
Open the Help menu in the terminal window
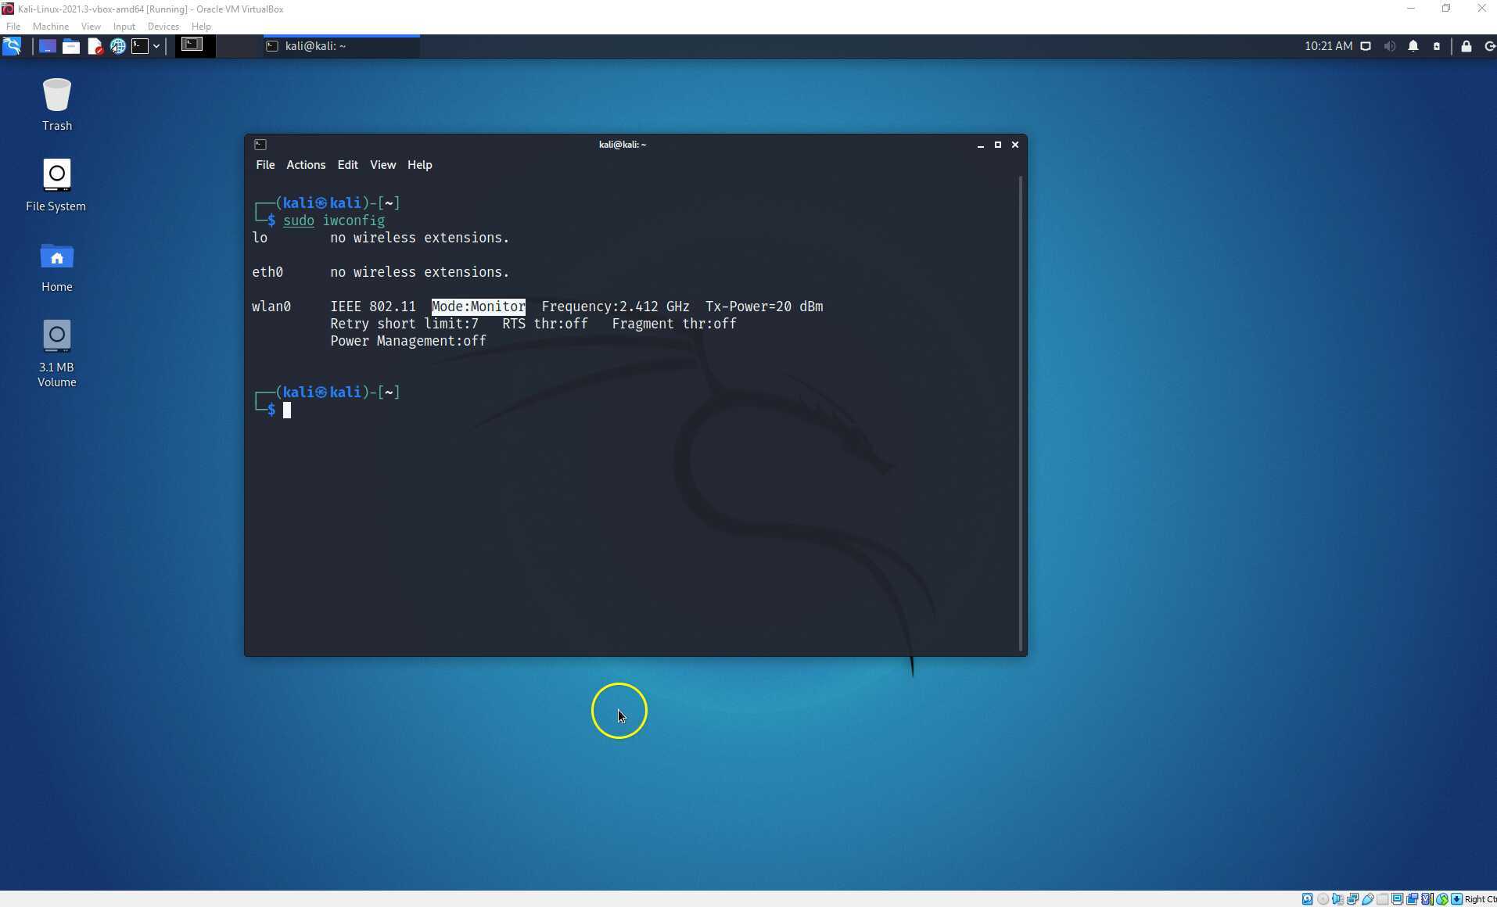(x=419, y=165)
